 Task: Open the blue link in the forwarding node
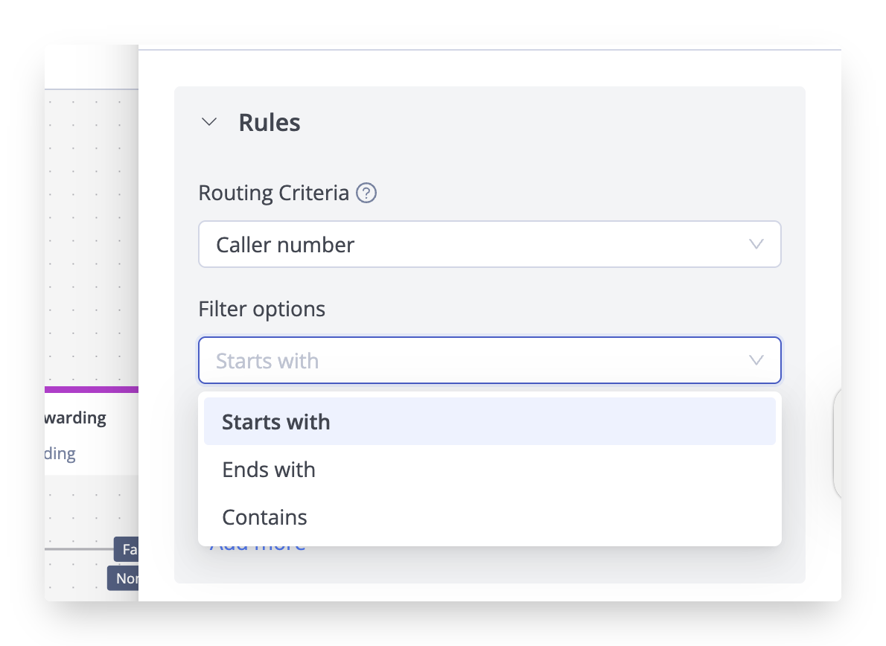tap(60, 454)
